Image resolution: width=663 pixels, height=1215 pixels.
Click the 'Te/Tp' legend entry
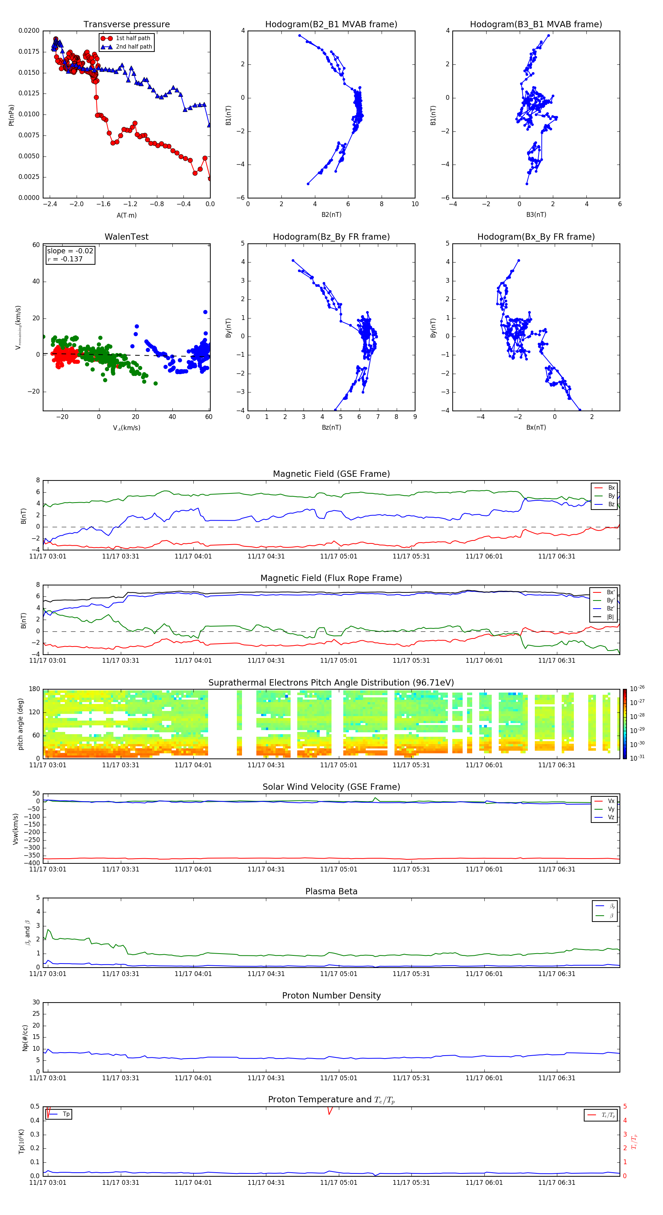click(601, 1115)
